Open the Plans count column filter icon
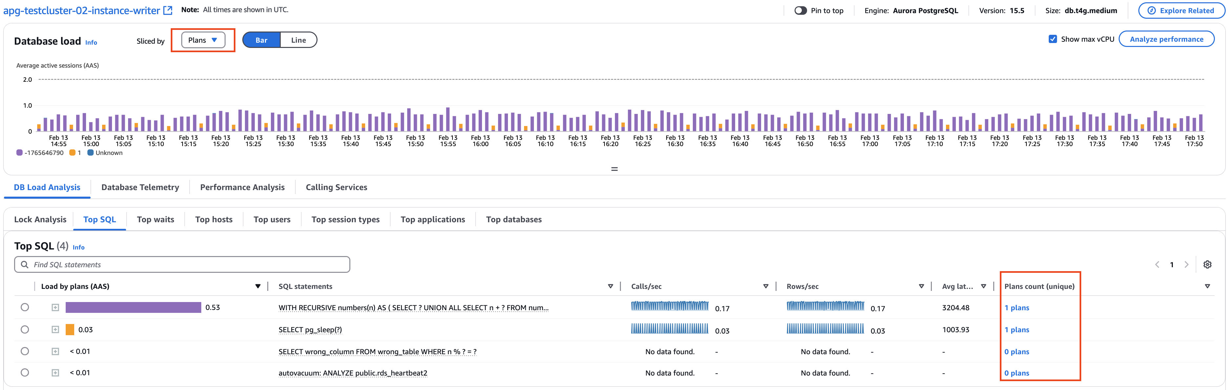The height and width of the screenshot is (390, 1228). [x=1208, y=286]
